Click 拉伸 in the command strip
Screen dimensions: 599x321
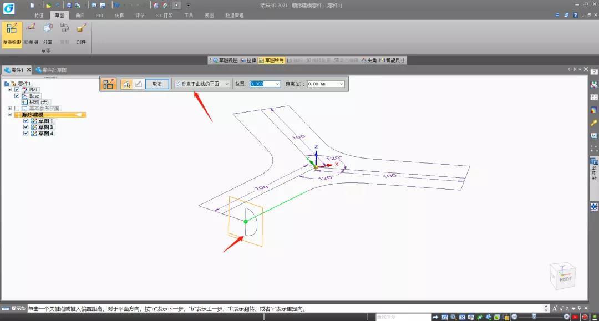click(x=248, y=60)
